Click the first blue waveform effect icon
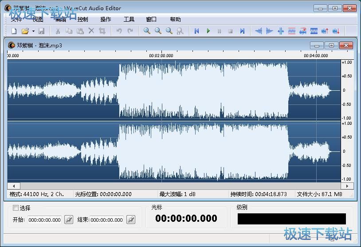Image resolution: width=361 pixels, height=247 pixels. 258,31
